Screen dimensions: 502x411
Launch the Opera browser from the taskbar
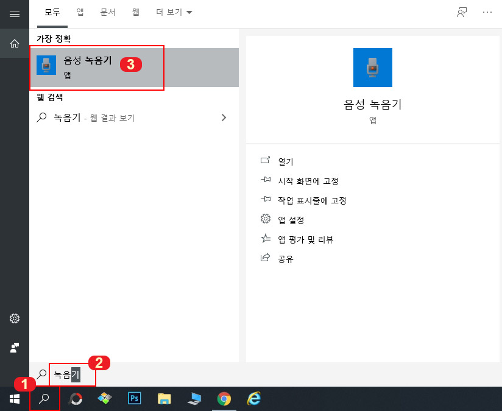(75, 399)
